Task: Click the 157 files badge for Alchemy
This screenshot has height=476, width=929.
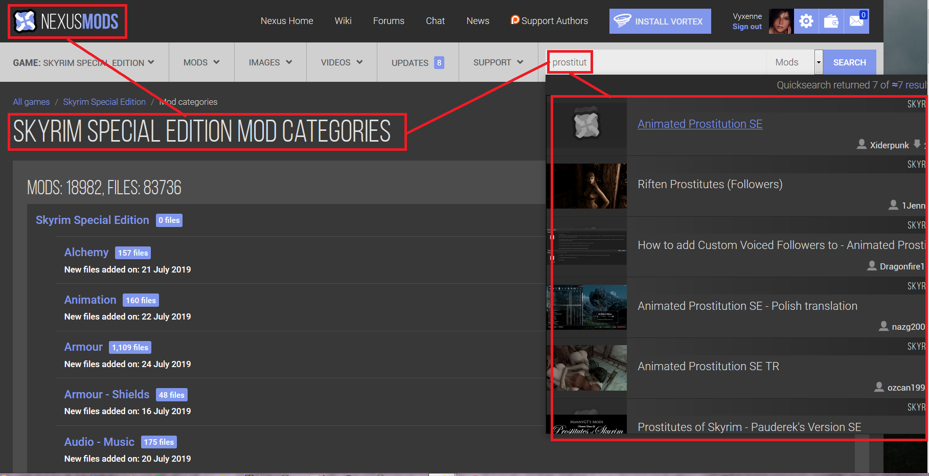Action: click(133, 253)
